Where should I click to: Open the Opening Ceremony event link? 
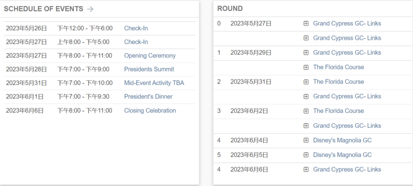pyautogui.click(x=150, y=56)
